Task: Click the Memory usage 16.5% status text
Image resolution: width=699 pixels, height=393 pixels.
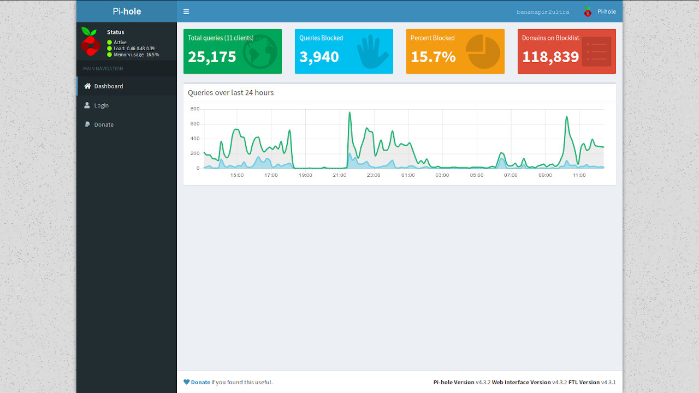Action: 137,55
